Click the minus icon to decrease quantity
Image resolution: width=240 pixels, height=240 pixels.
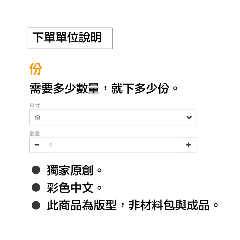point(37,145)
